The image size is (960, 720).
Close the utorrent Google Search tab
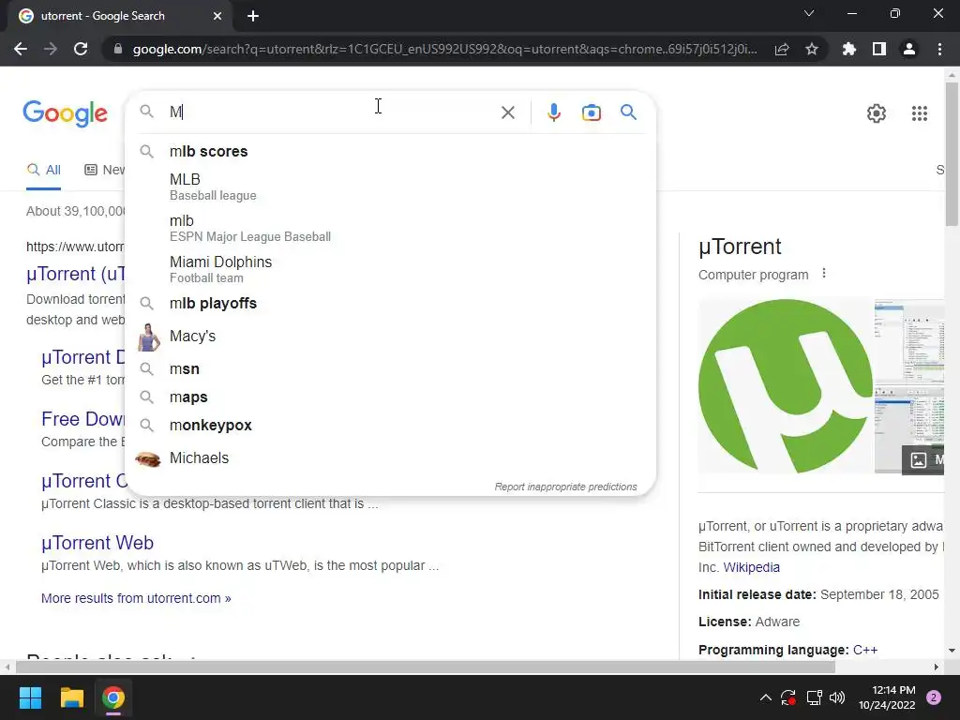pos(217,16)
